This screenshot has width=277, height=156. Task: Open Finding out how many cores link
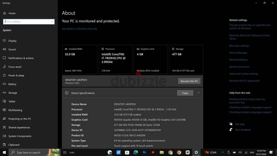(x=247, y=101)
